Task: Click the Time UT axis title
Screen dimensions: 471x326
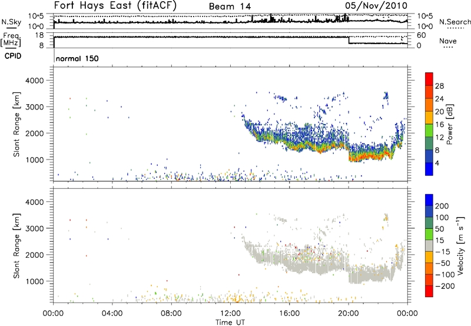Action: (230, 322)
